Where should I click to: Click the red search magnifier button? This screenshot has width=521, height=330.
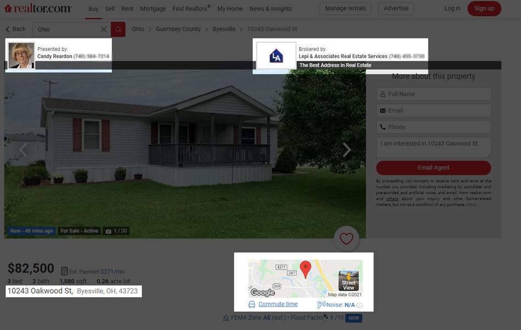tap(118, 29)
